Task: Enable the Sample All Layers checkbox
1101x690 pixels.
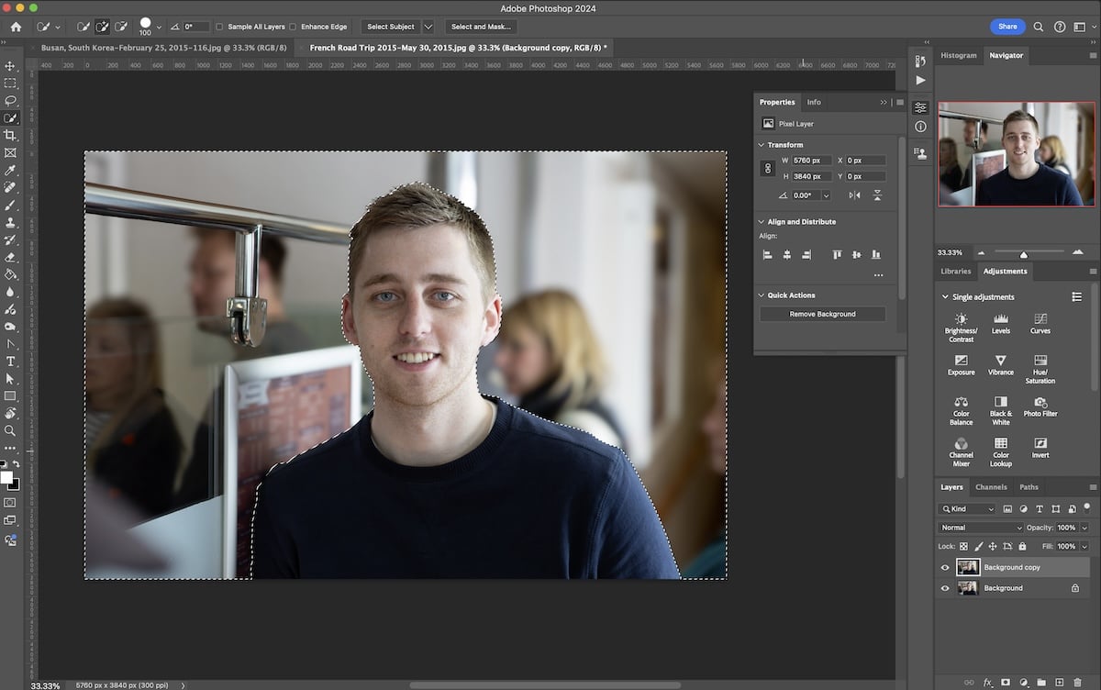Action: [217, 26]
